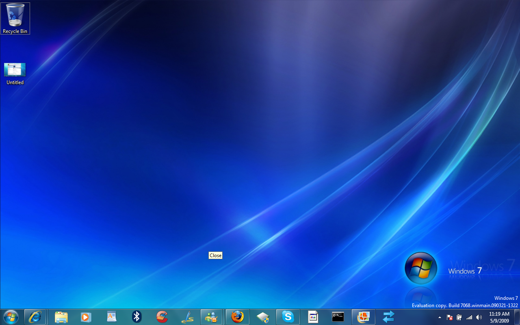Open Windows Live Messenger taskbar button

click(x=212, y=316)
